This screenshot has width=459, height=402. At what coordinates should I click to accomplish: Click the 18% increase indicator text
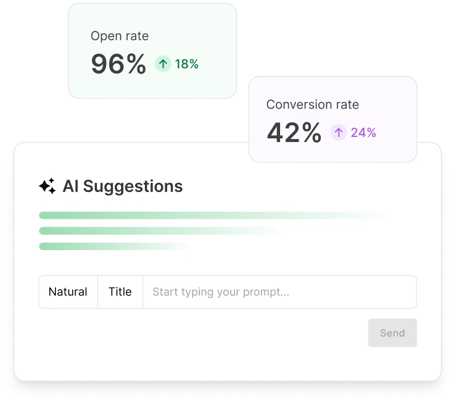(x=186, y=64)
